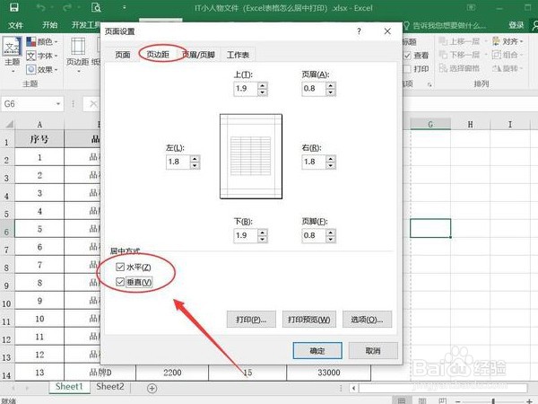Confirm with OK (确定) button
The image size is (538, 404).
317,351
